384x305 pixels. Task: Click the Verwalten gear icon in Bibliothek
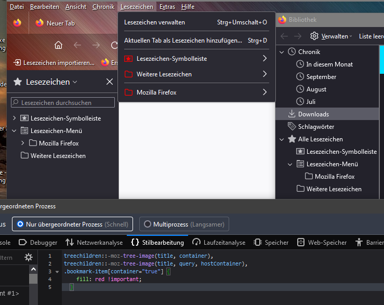pyautogui.click(x=314, y=36)
